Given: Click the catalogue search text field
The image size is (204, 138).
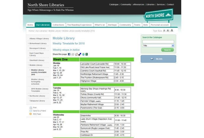Looking at the screenshot, I should coord(158,42).
